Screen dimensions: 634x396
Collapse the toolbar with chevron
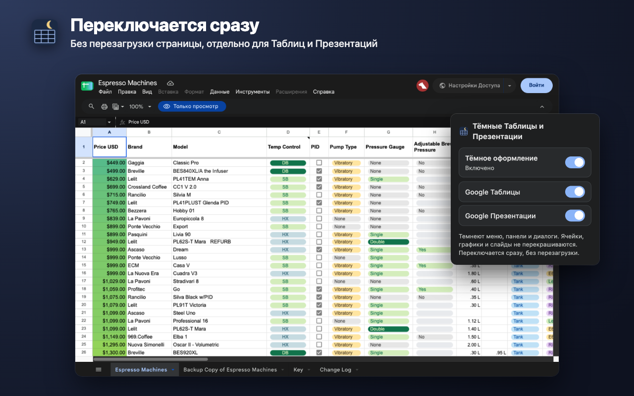[542, 106]
